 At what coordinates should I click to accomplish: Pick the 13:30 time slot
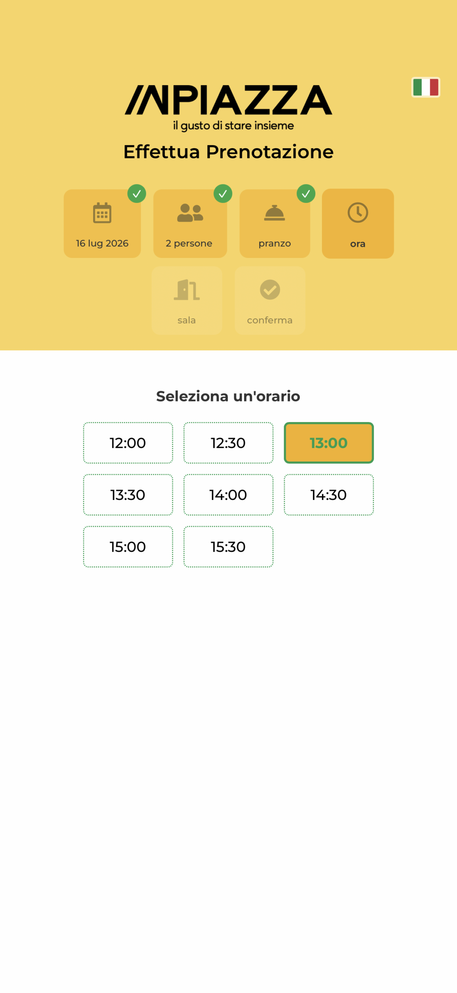(128, 495)
